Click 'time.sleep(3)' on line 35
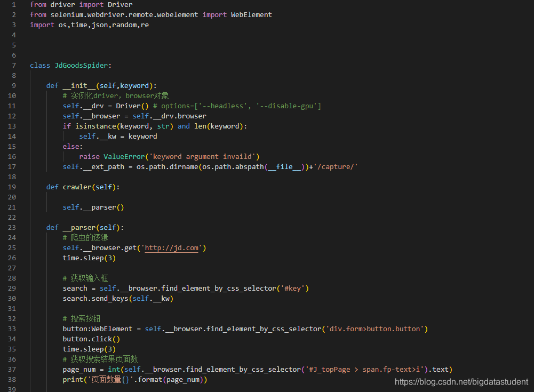Screen dimensions: 534x392 [89, 349]
